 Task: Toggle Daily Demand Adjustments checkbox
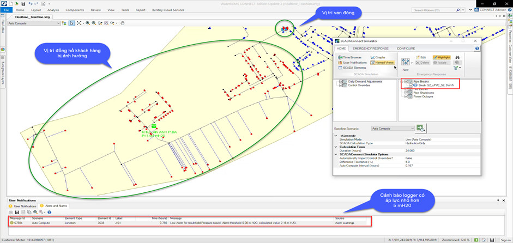[x=341, y=81]
